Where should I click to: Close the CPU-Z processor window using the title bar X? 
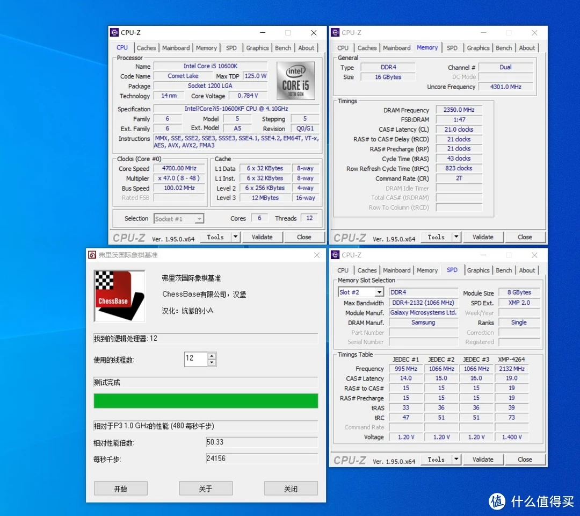314,33
